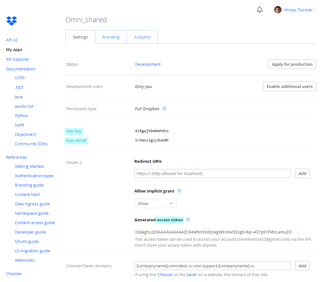Open the notifications bell
This screenshot has width=322, height=282.
(x=260, y=9)
